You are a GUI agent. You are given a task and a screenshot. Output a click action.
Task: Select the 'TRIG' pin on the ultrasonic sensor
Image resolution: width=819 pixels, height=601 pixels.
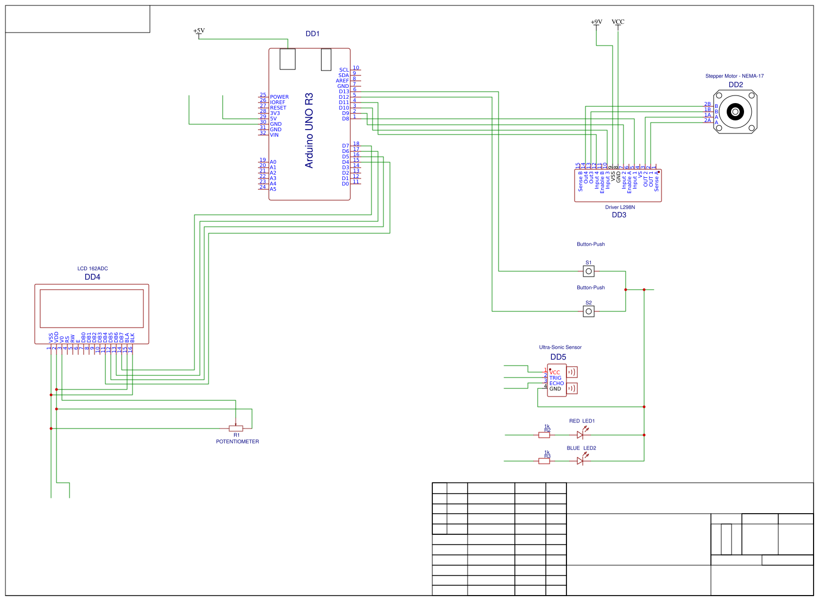[x=556, y=378]
